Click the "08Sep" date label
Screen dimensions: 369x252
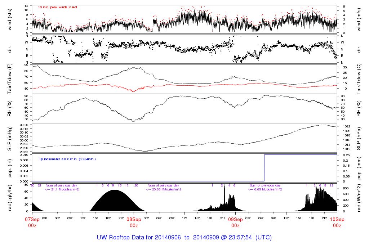(134, 220)
